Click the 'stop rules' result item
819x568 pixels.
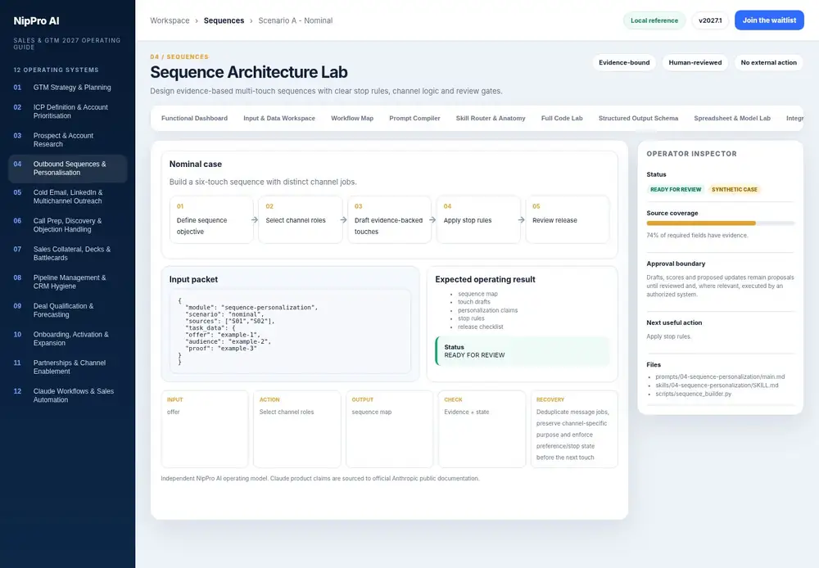coord(471,318)
